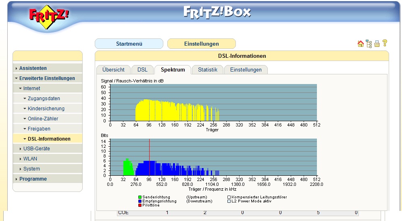Open the Statistik tab

[207, 69]
